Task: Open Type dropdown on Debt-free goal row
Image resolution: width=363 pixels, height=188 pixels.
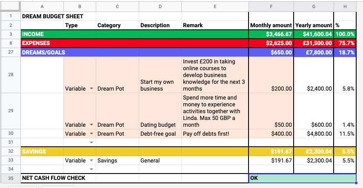Action: tap(91, 134)
